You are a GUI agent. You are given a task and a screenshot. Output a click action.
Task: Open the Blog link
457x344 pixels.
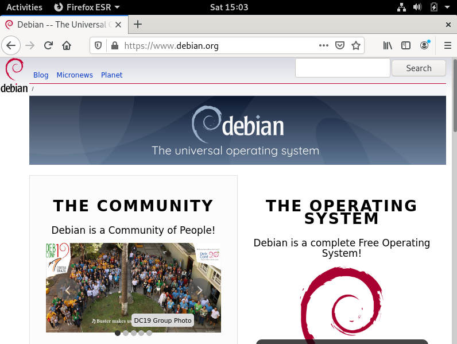41,75
